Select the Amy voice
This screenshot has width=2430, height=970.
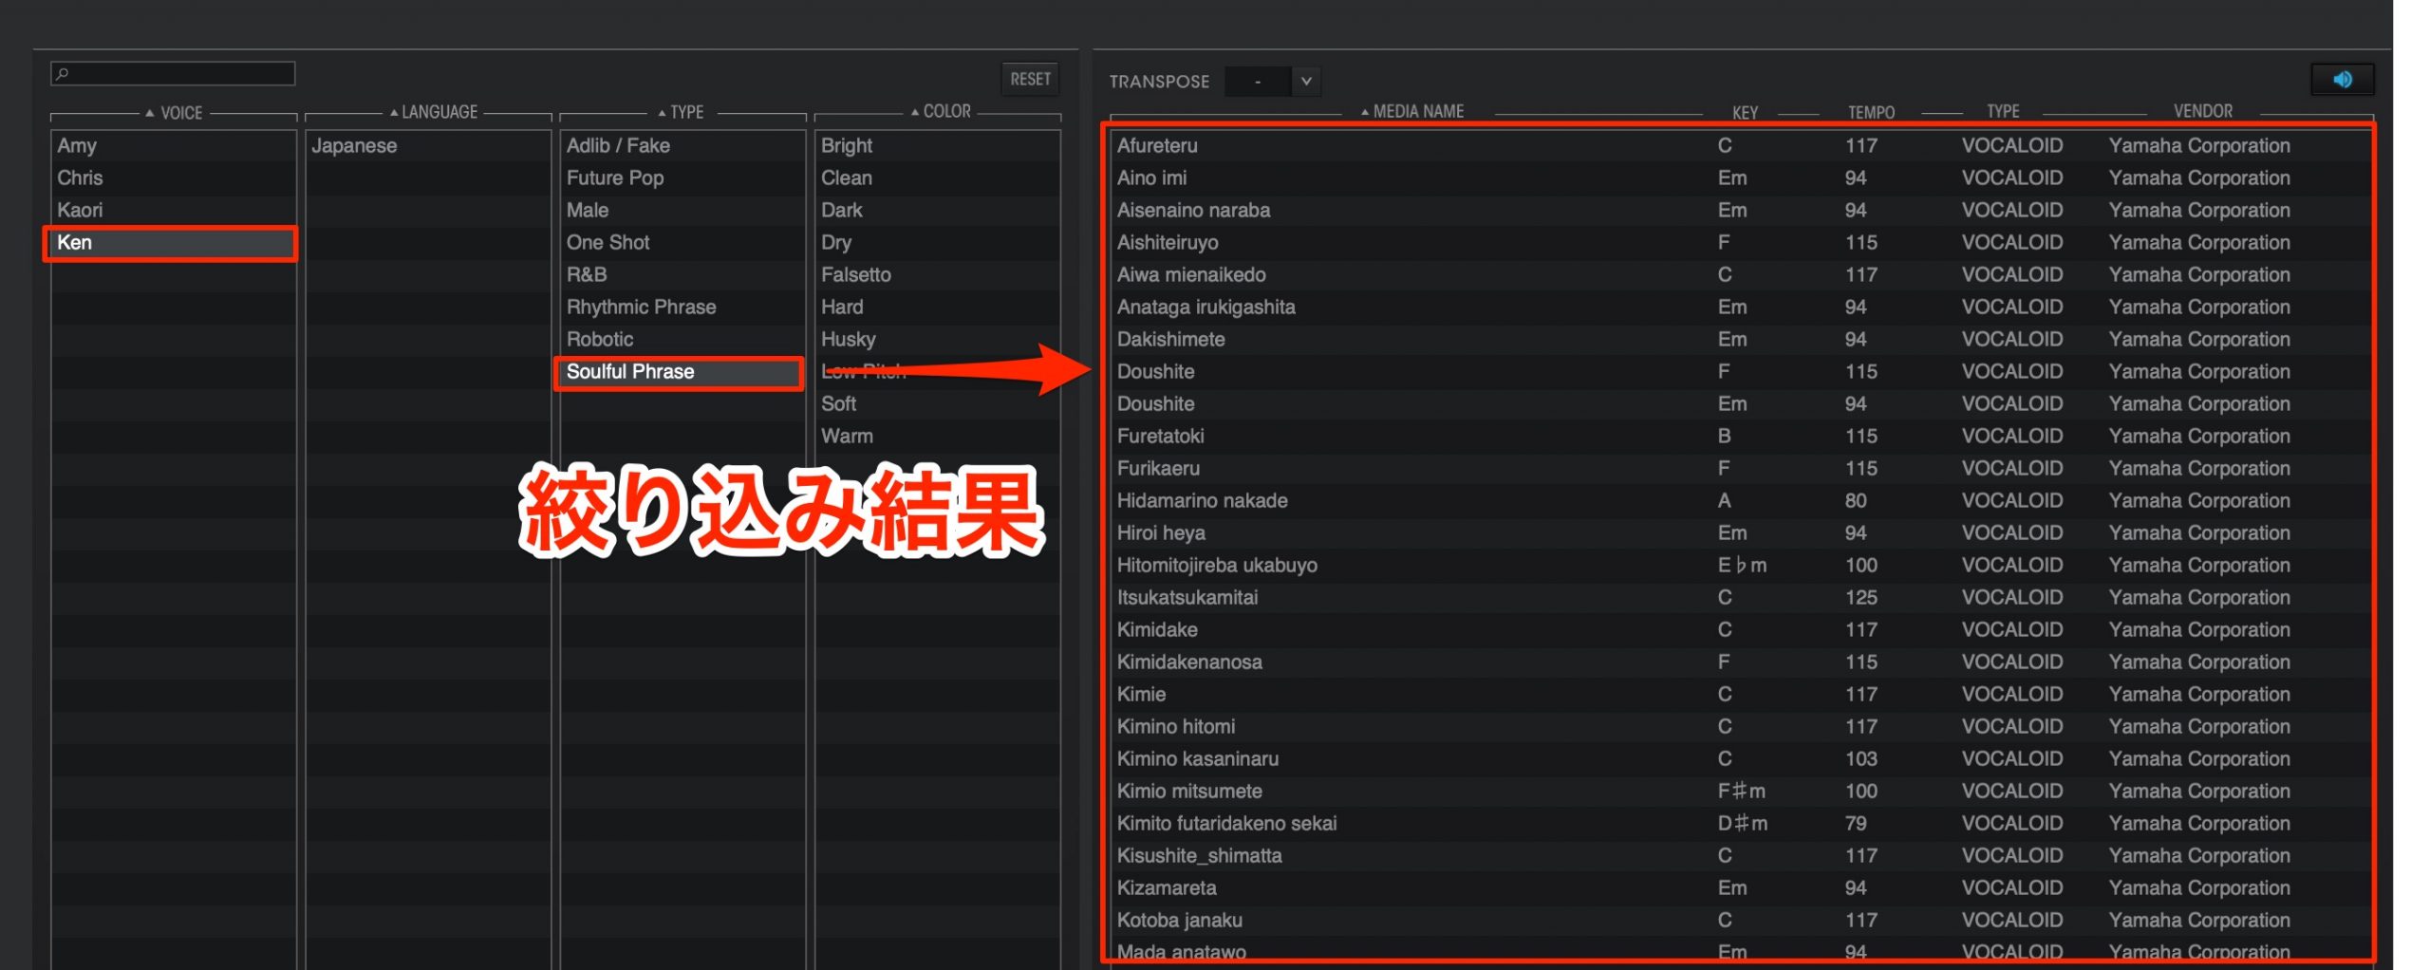174,145
